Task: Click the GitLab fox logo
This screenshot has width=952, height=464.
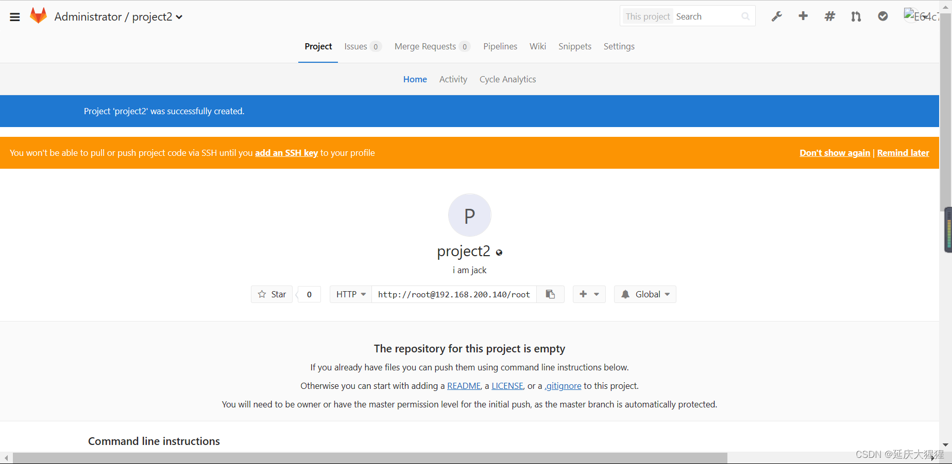Action: (38, 16)
